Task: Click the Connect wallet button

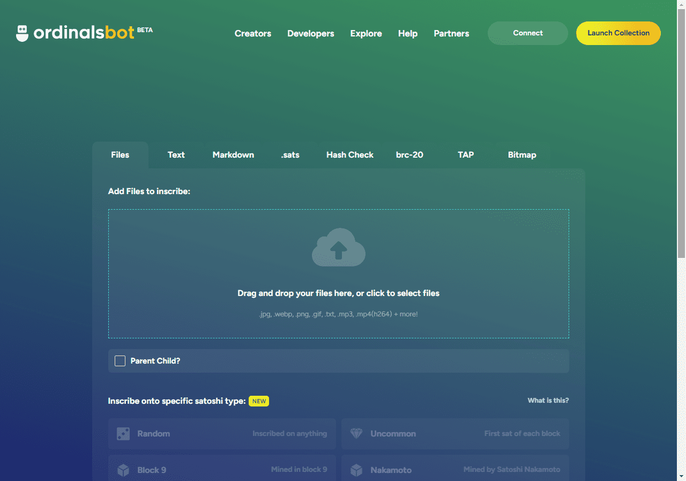Action: click(528, 33)
